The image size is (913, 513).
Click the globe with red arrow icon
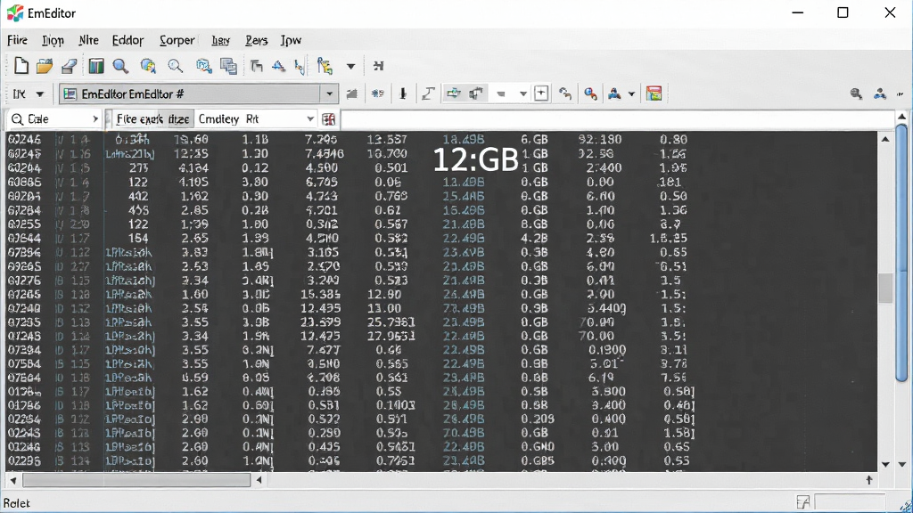[x=590, y=94]
